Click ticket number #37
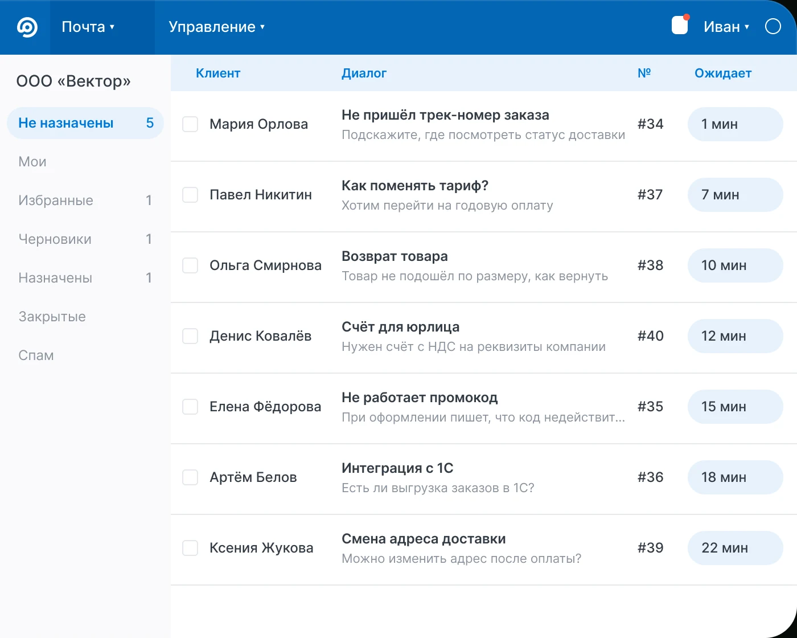The height and width of the screenshot is (638, 797). click(x=650, y=195)
